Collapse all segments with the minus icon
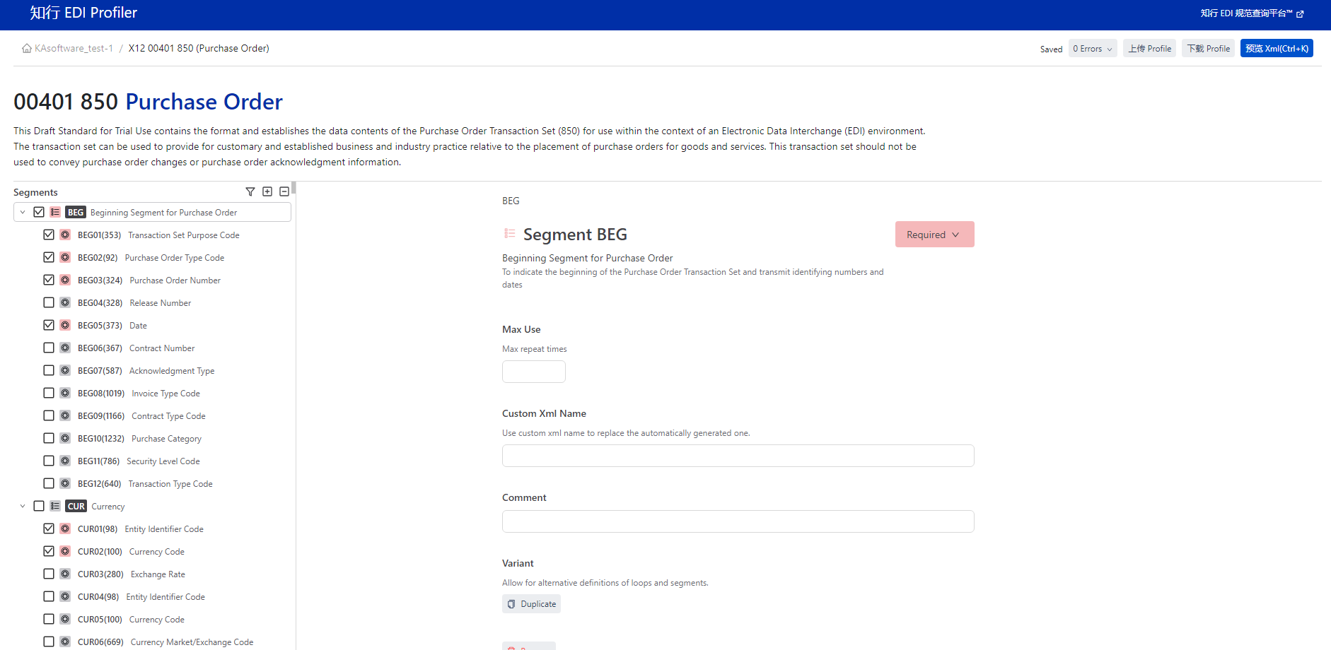This screenshot has height=650, width=1331. point(284,191)
